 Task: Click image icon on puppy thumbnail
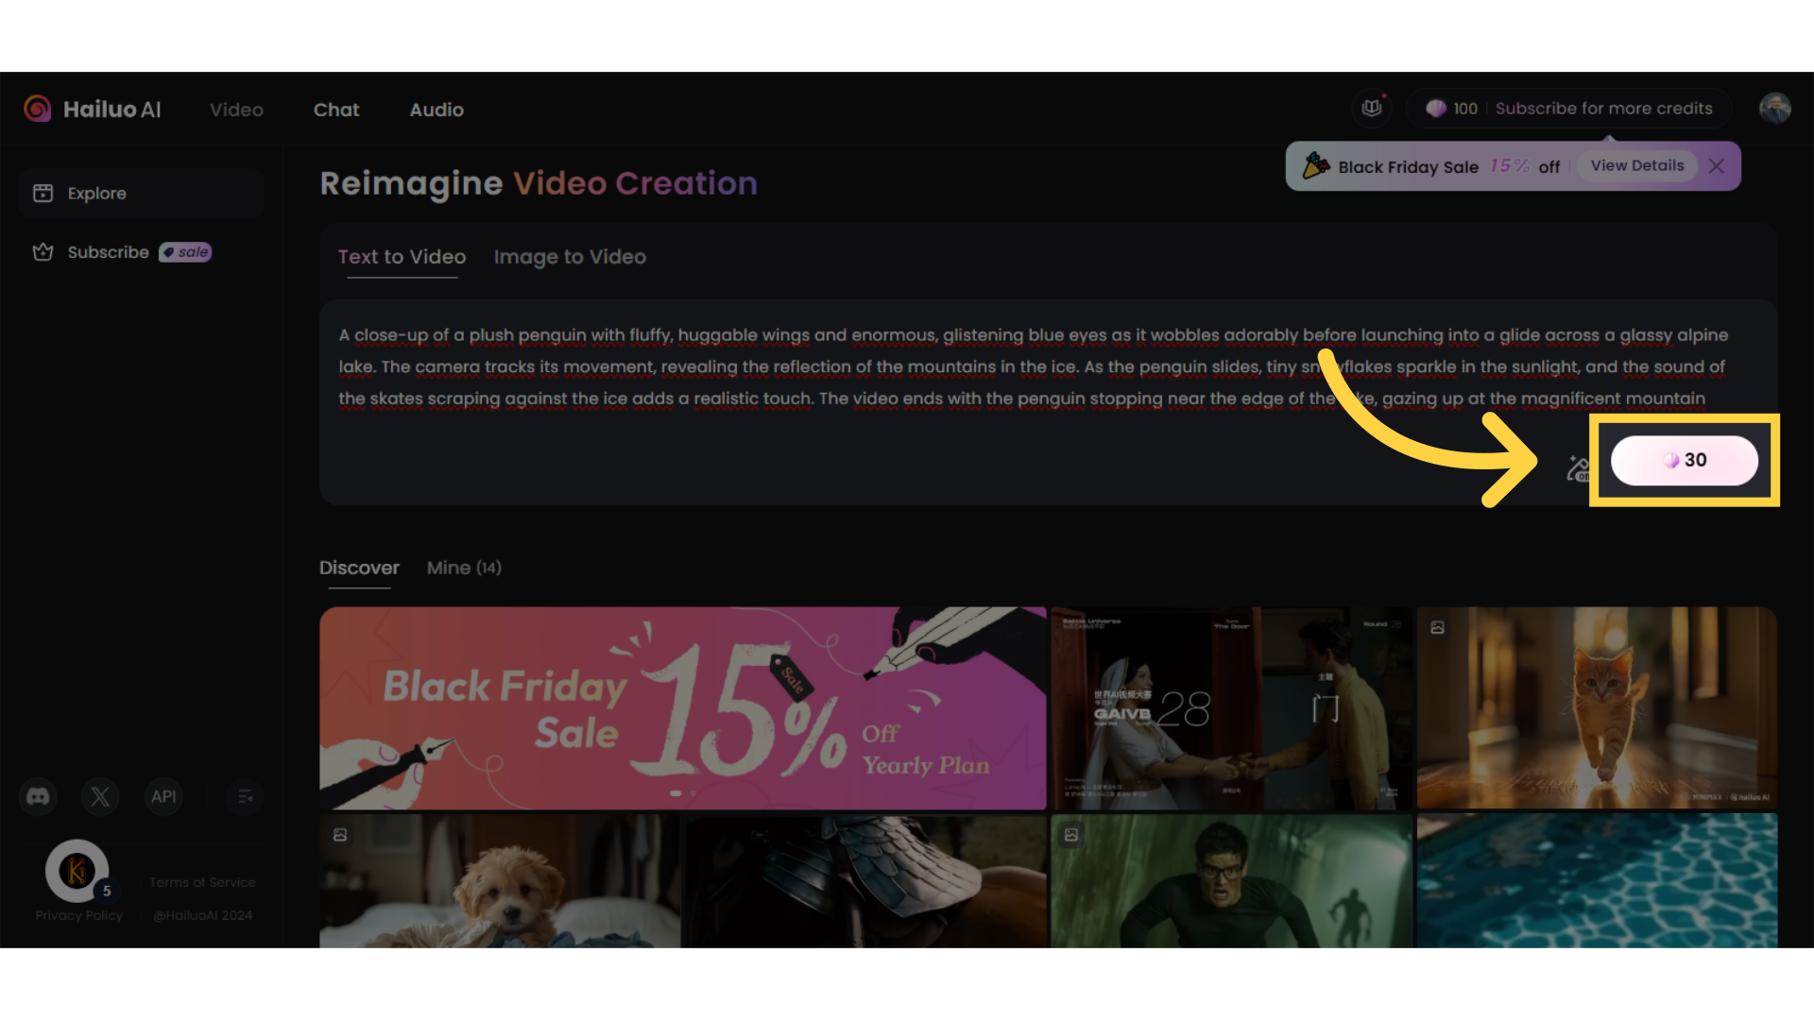[x=340, y=835]
